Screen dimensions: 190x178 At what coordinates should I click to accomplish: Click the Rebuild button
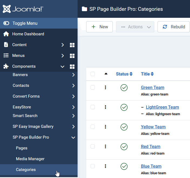pos(174,27)
